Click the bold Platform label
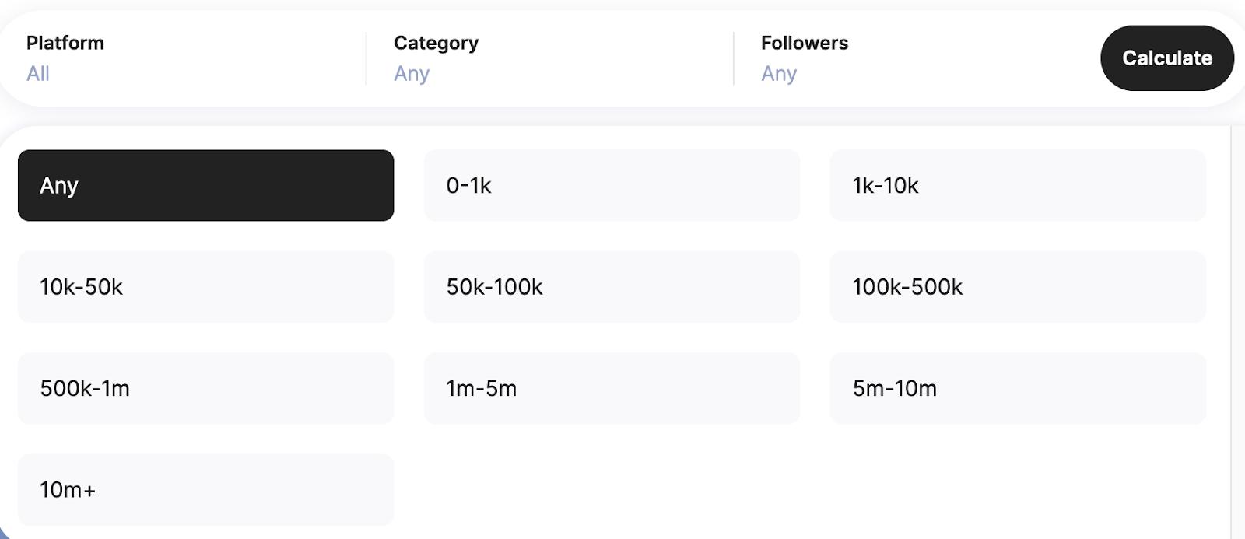The image size is (1245, 539). (x=65, y=43)
